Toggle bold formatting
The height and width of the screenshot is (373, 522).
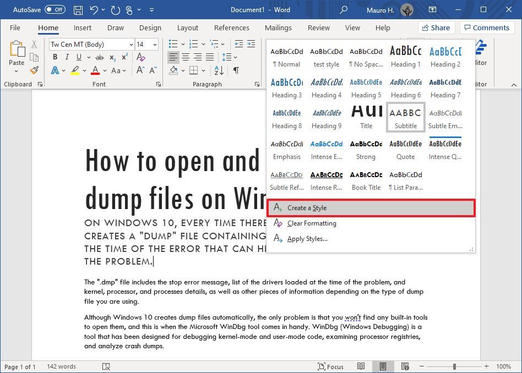55,57
